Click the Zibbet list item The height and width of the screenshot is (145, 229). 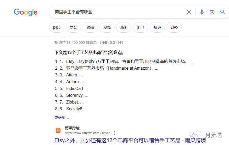click(x=69, y=102)
